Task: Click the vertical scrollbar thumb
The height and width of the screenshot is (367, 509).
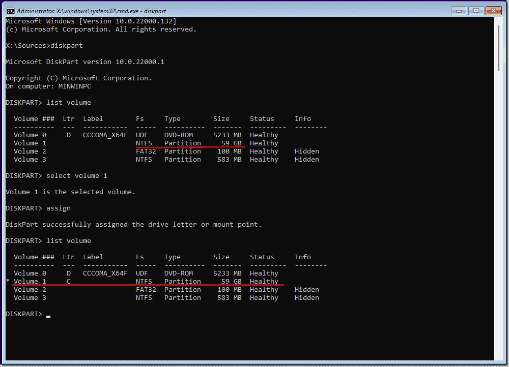Action: coord(499,48)
